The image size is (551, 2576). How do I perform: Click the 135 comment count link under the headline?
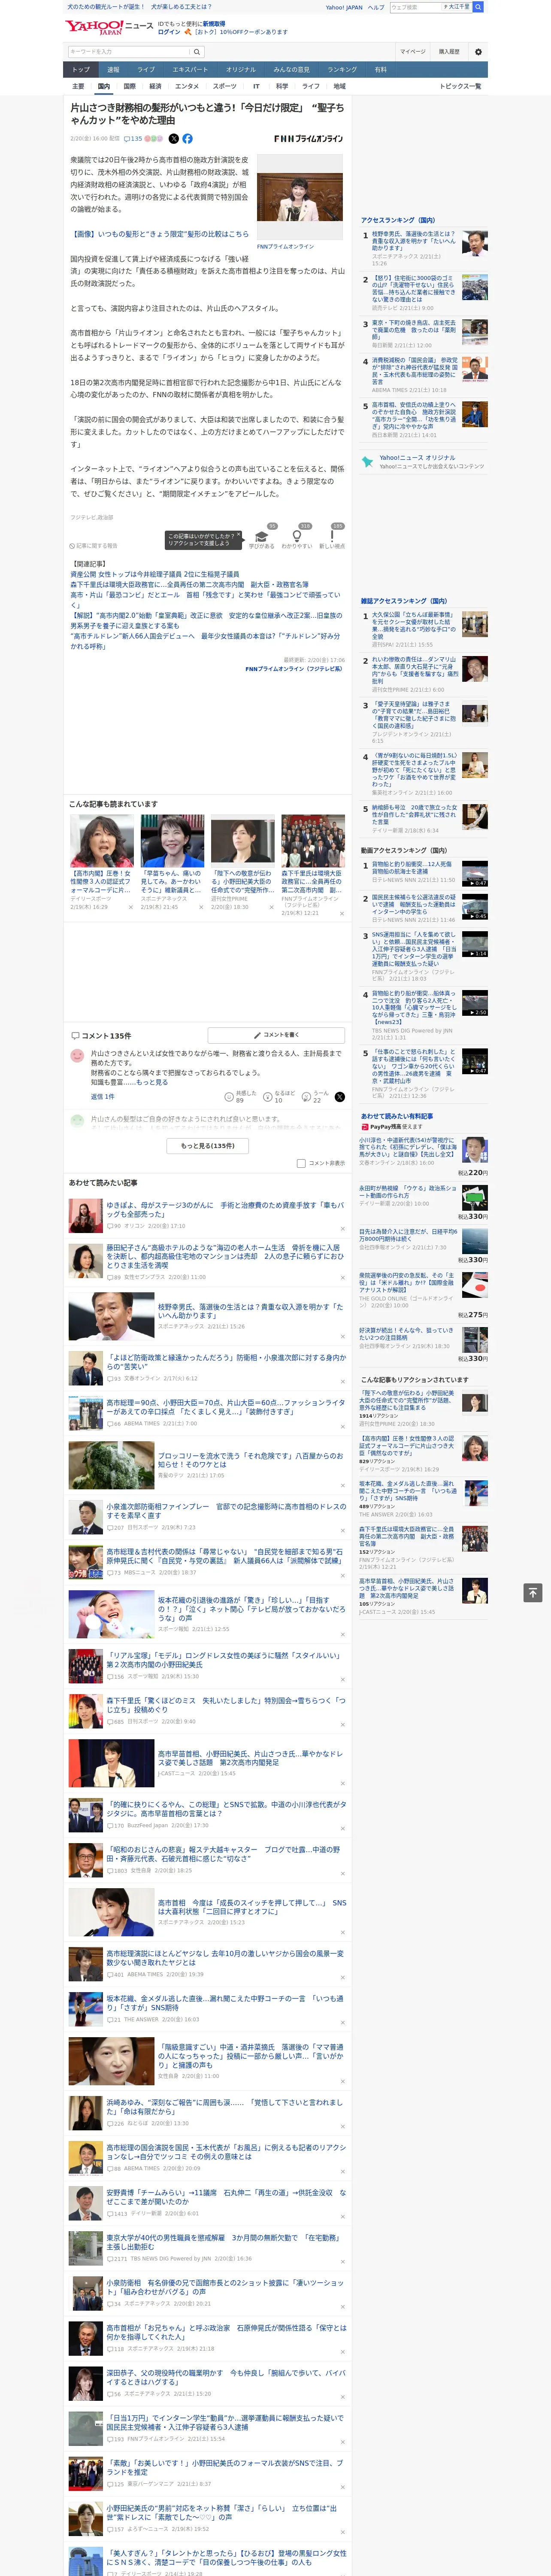(135, 139)
